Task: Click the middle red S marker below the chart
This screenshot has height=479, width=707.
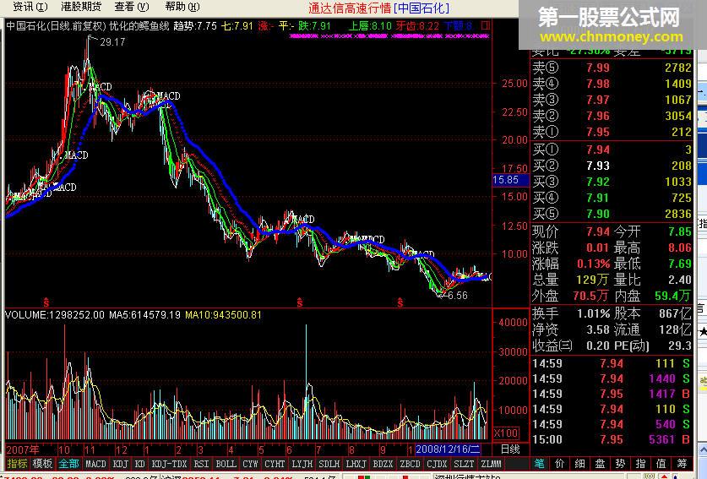Action: tap(300, 302)
